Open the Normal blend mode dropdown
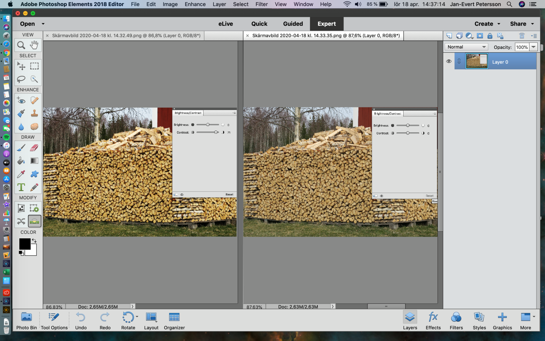The height and width of the screenshot is (341, 545). click(x=466, y=47)
